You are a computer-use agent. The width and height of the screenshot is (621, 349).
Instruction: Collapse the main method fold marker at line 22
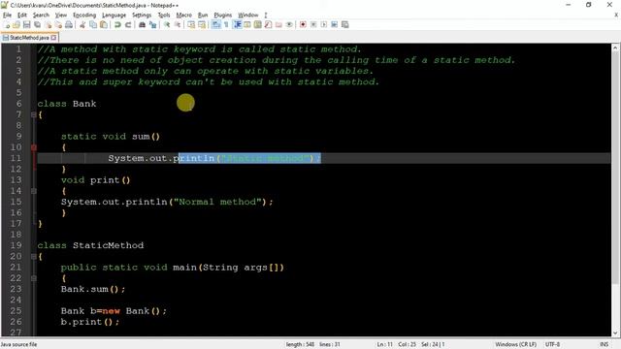34,278
